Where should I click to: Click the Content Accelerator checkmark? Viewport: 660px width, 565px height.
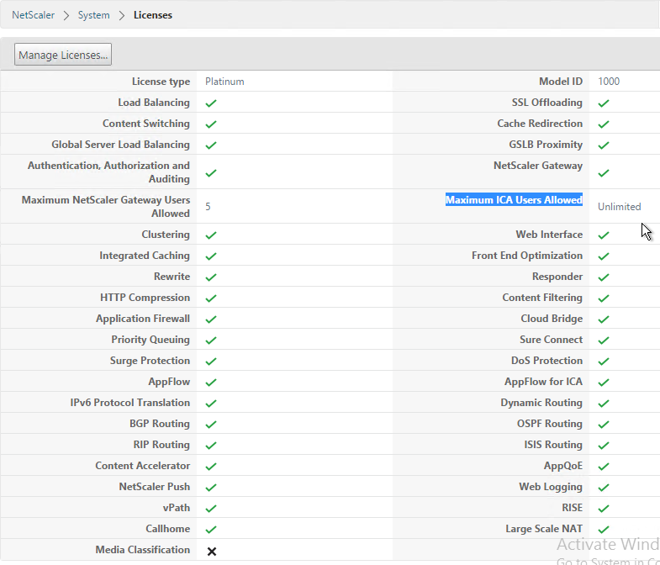[211, 467]
